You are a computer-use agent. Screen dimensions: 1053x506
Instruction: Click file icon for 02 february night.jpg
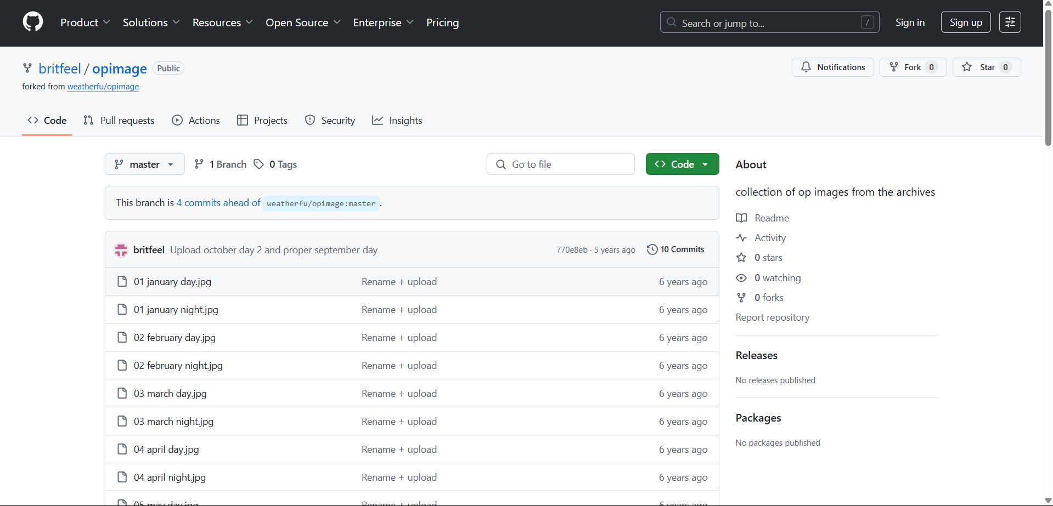tap(122, 365)
